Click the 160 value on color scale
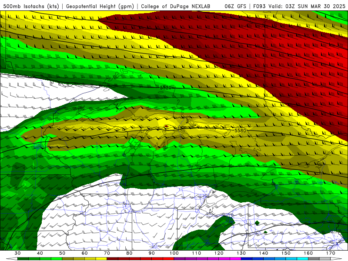This screenshot has height=261, width=348. 308,253
